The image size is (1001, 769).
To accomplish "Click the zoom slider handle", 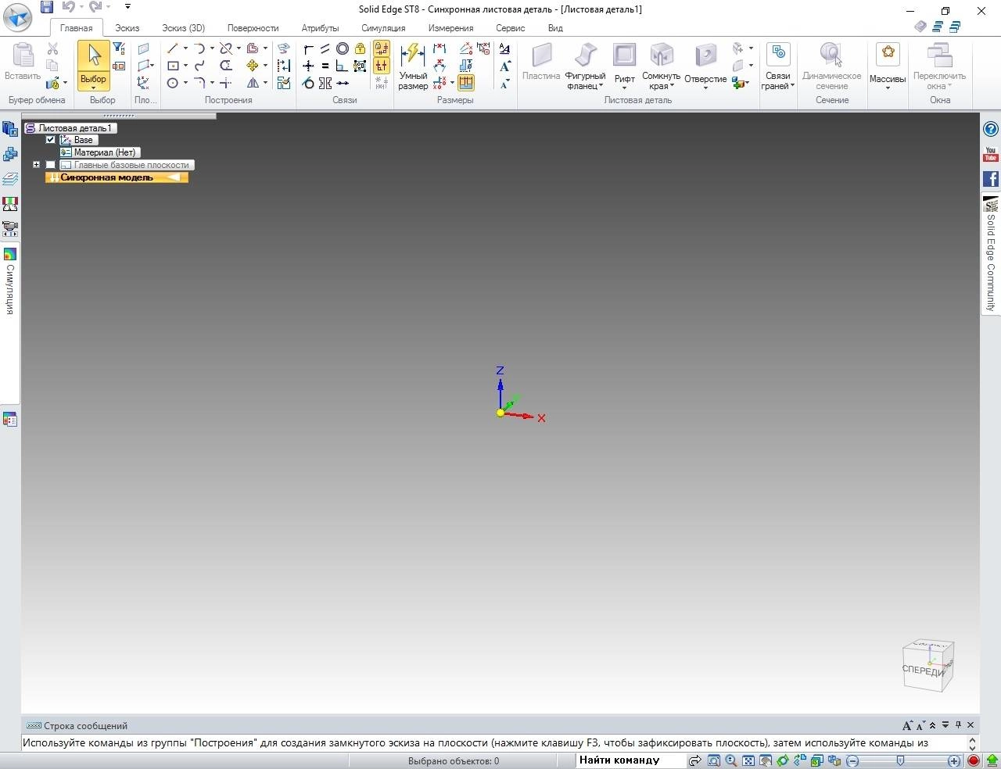I will (900, 760).
